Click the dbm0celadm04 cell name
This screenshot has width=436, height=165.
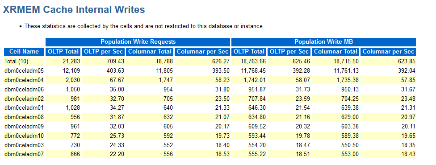pos(24,80)
